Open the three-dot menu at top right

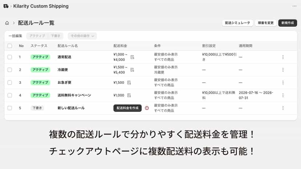[x=294, y=6]
